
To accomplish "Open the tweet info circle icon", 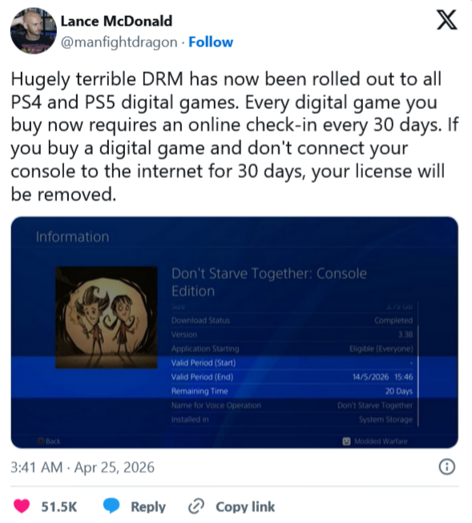I will (x=446, y=467).
